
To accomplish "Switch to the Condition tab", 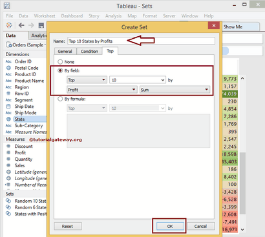I will coord(89,51).
